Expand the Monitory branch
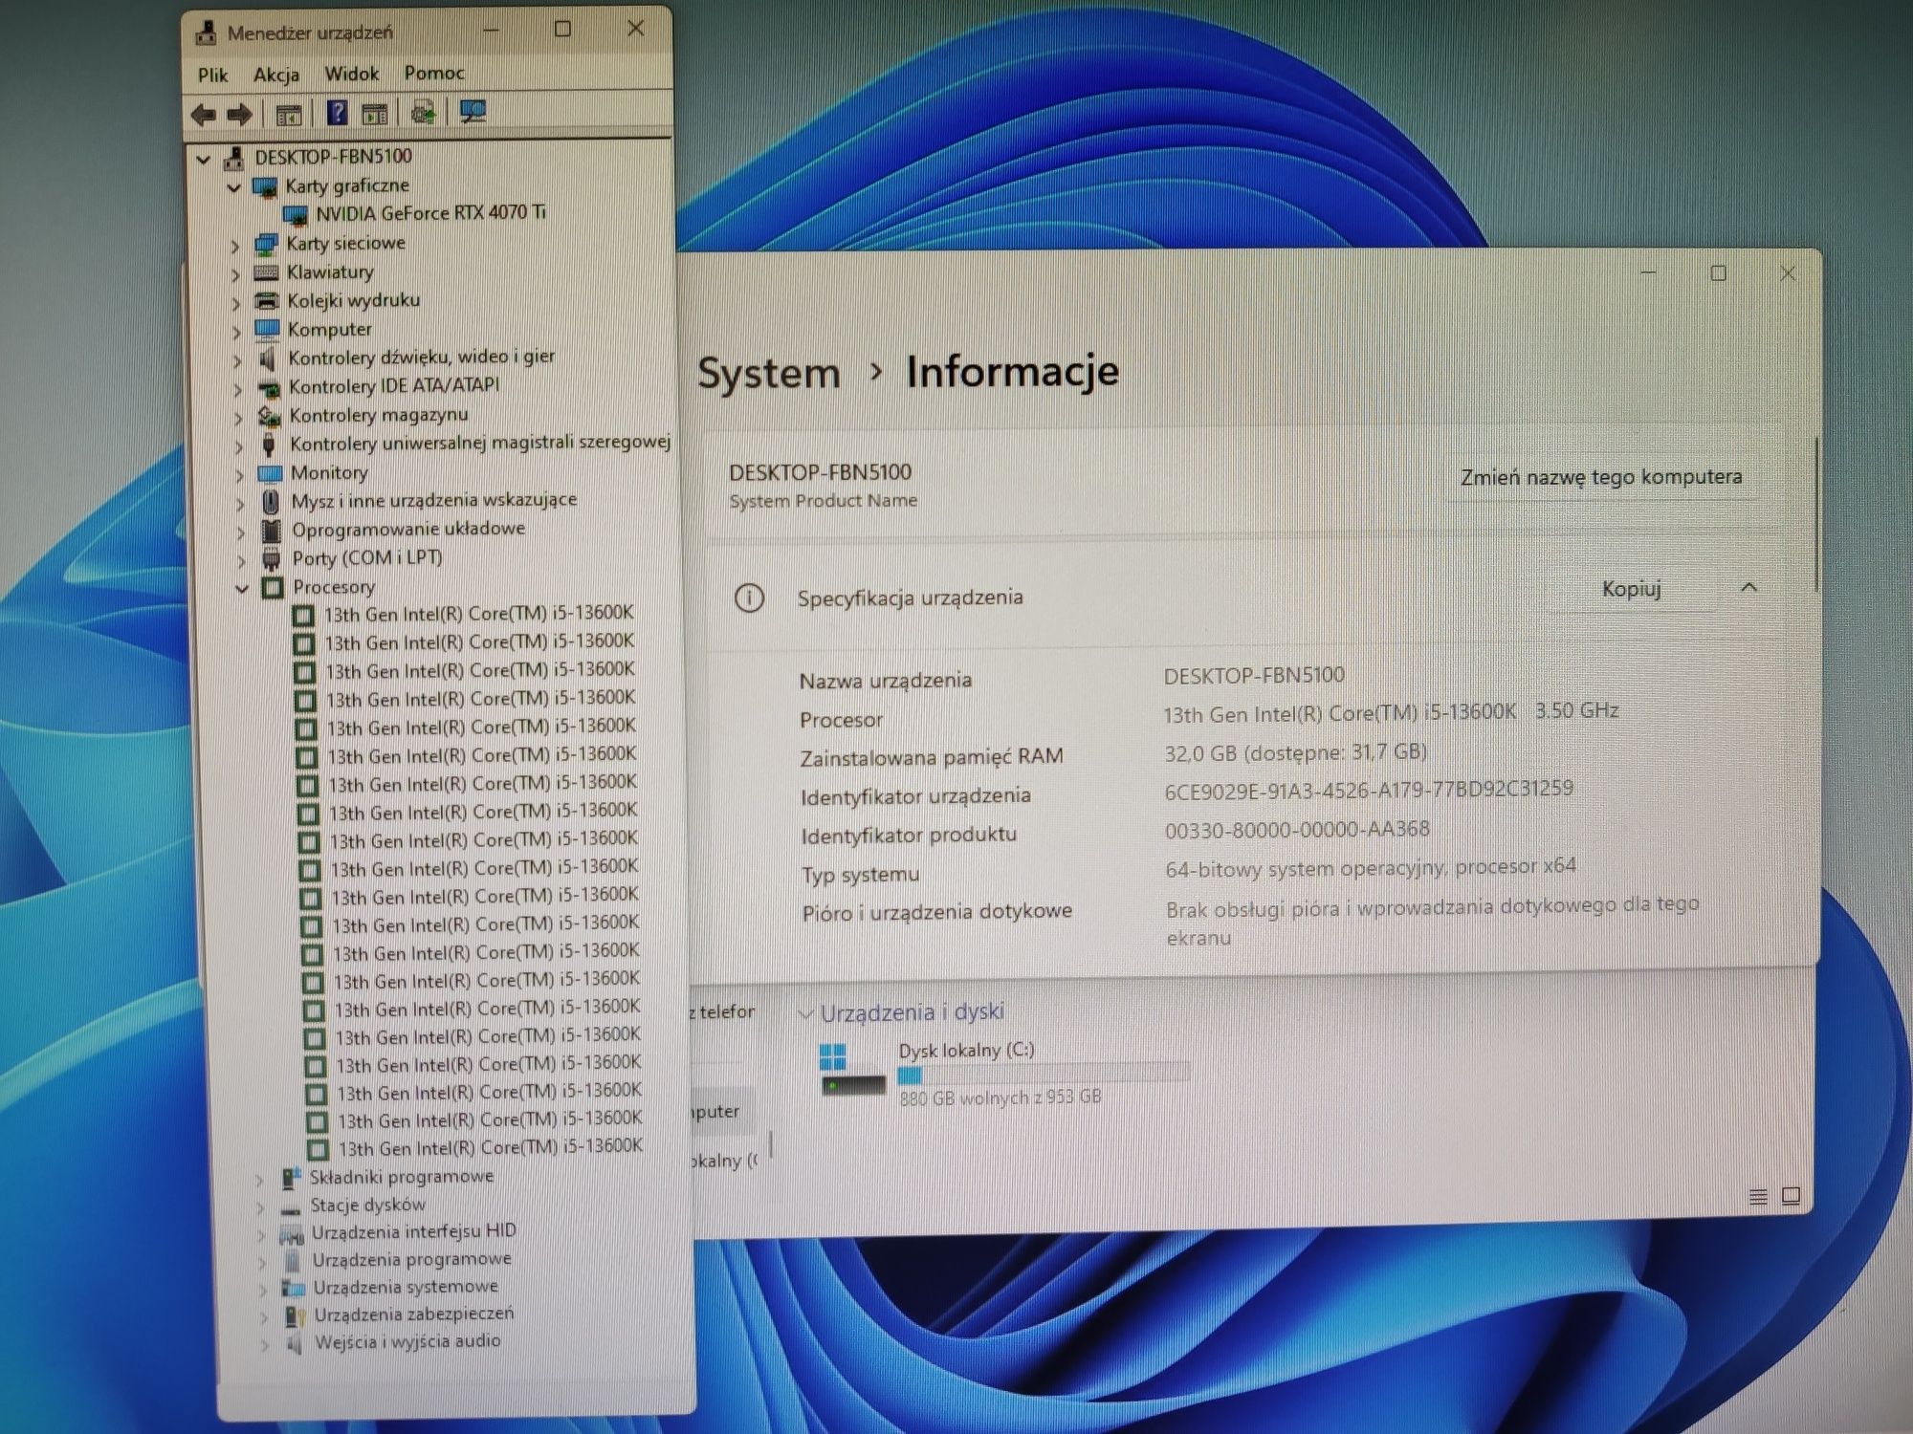The height and width of the screenshot is (1434, 1913). coord(239,475)
